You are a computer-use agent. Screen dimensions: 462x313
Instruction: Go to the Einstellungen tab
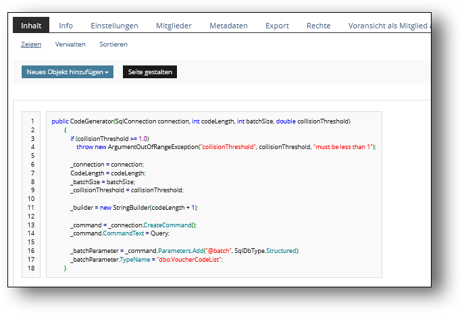[114, 26]
